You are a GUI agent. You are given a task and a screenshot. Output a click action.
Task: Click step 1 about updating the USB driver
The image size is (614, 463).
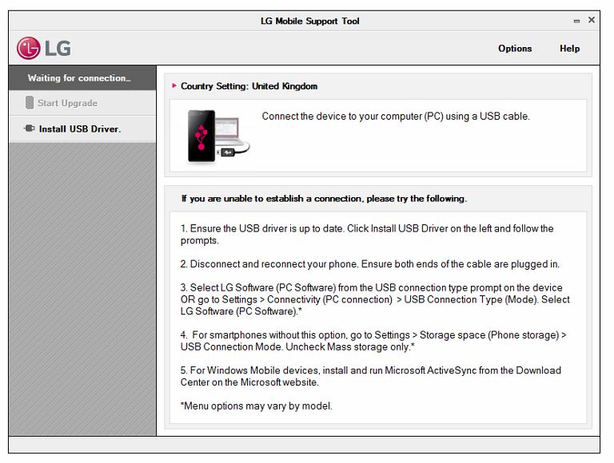[366, 235]
